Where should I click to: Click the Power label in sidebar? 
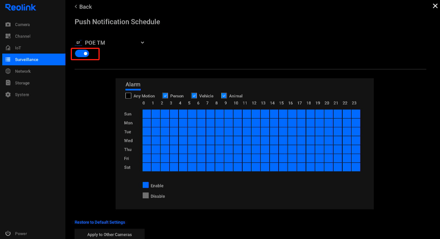point(21,234)
